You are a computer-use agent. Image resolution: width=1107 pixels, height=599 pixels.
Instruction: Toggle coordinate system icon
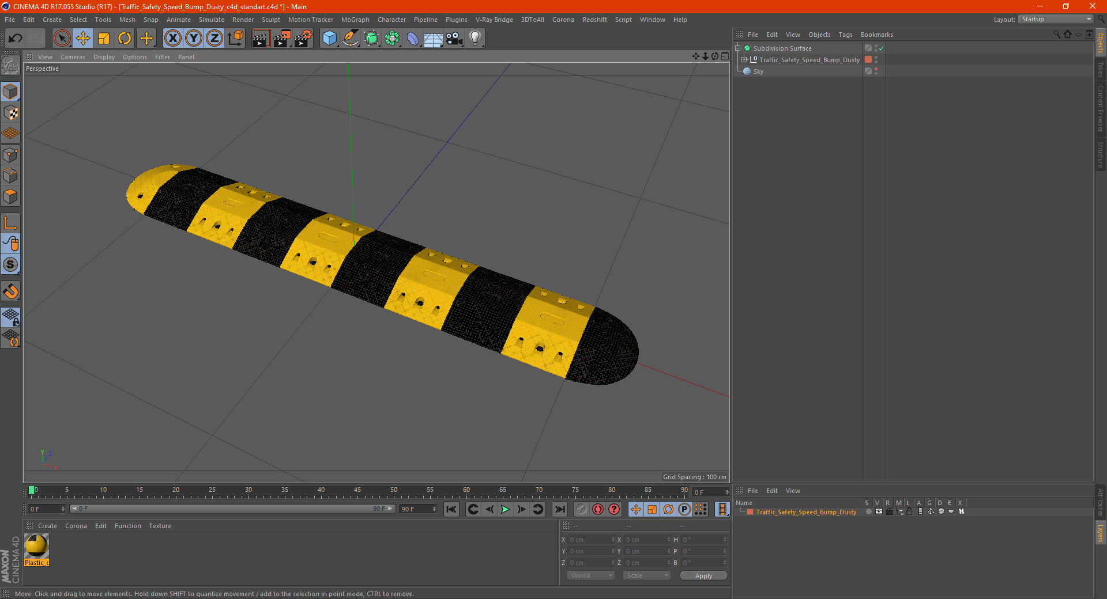pos(235,39)
